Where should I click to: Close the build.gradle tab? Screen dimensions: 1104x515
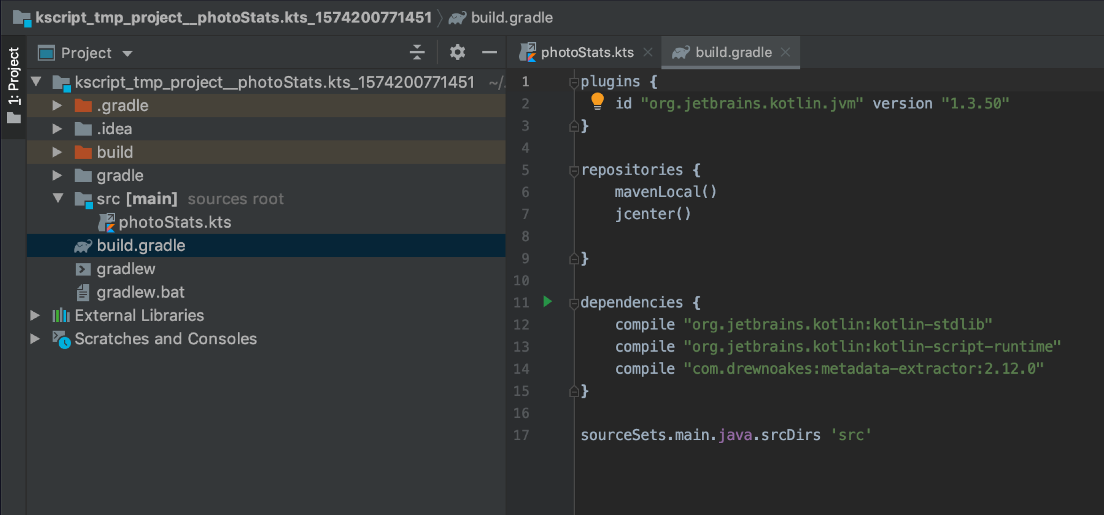(x=785, y=52)
